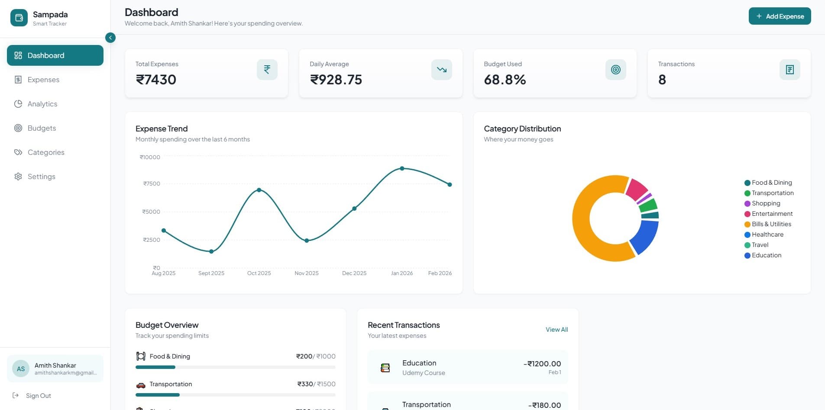
Task: Open the Analytics section icon
Action: (x=17, y=104)
